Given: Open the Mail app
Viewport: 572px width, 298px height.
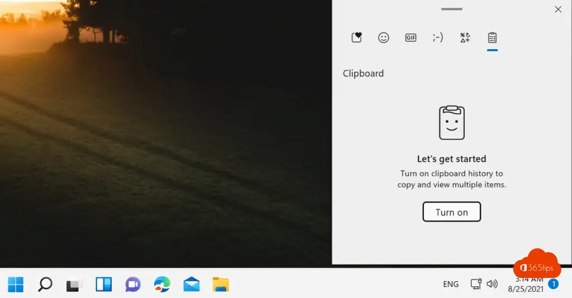Looking at the screenshot, I should 192,285.
